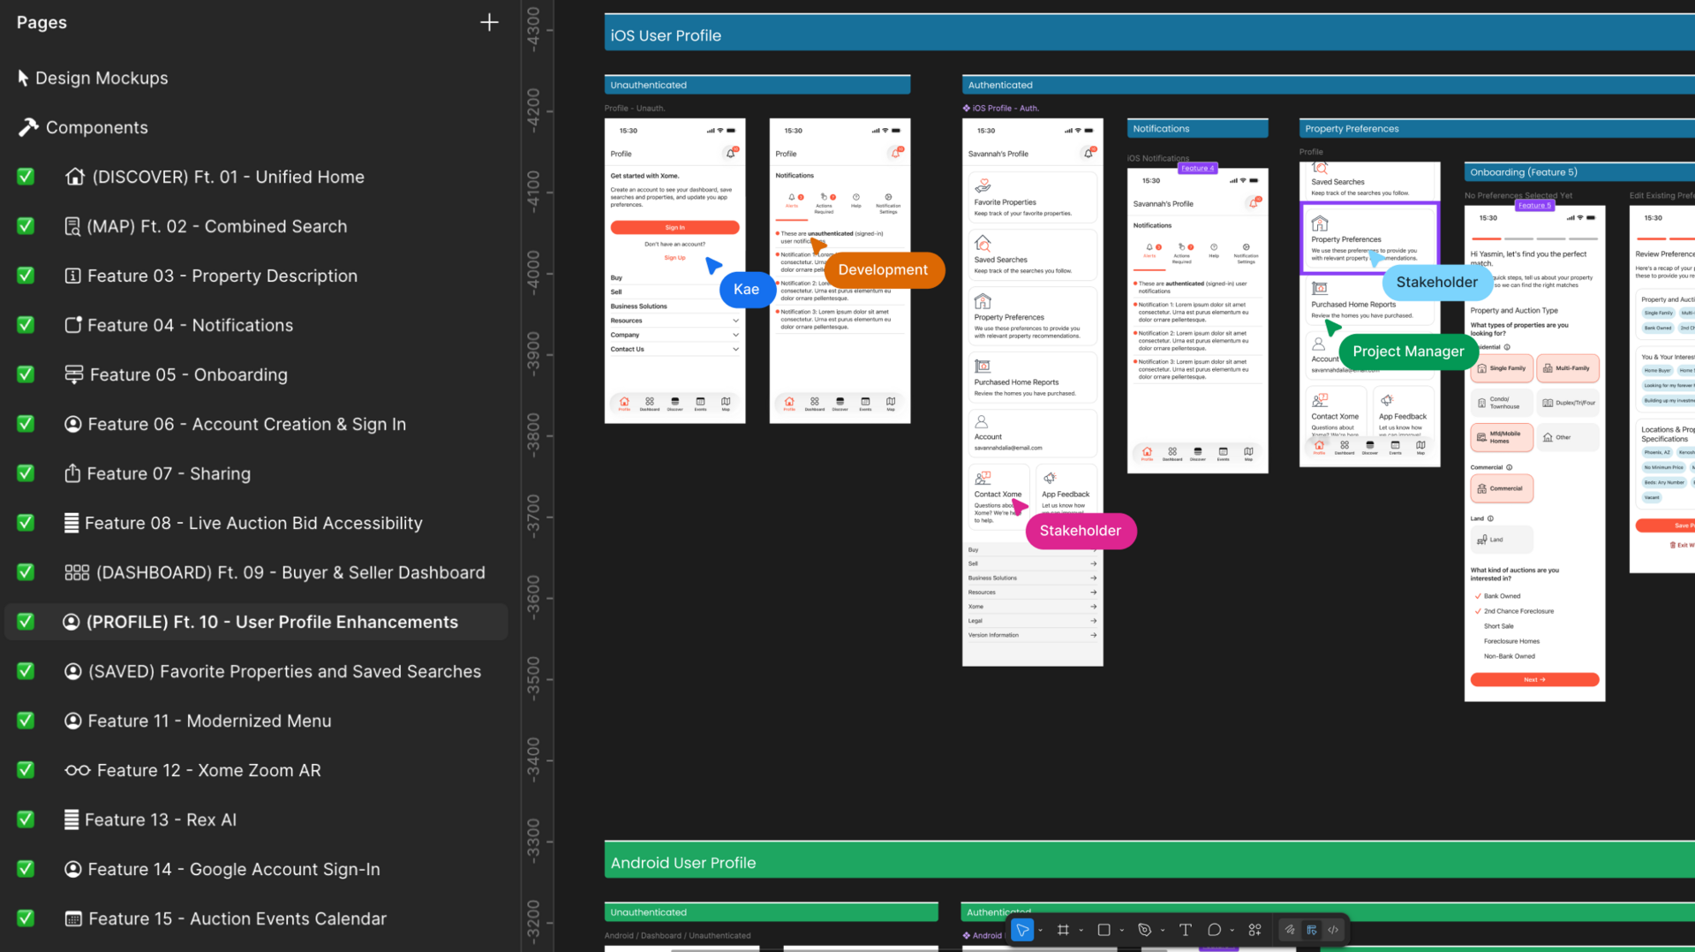Image resolution: width=1695 pixels, height=952 pixels.
Task: Toggle the checkmark next to Feature 05 - Onboarding
Action: pyautogui.click(x=25, y=374)
